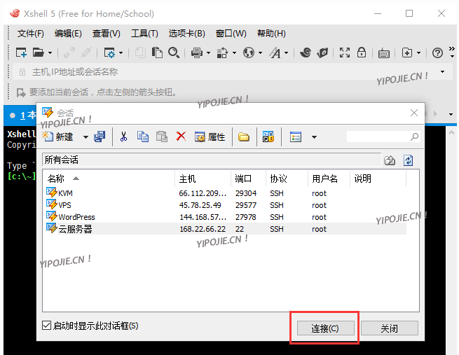Click the Paste icon in main toolbar
Viewport: 459px width, 355px height.
(157, 53)
